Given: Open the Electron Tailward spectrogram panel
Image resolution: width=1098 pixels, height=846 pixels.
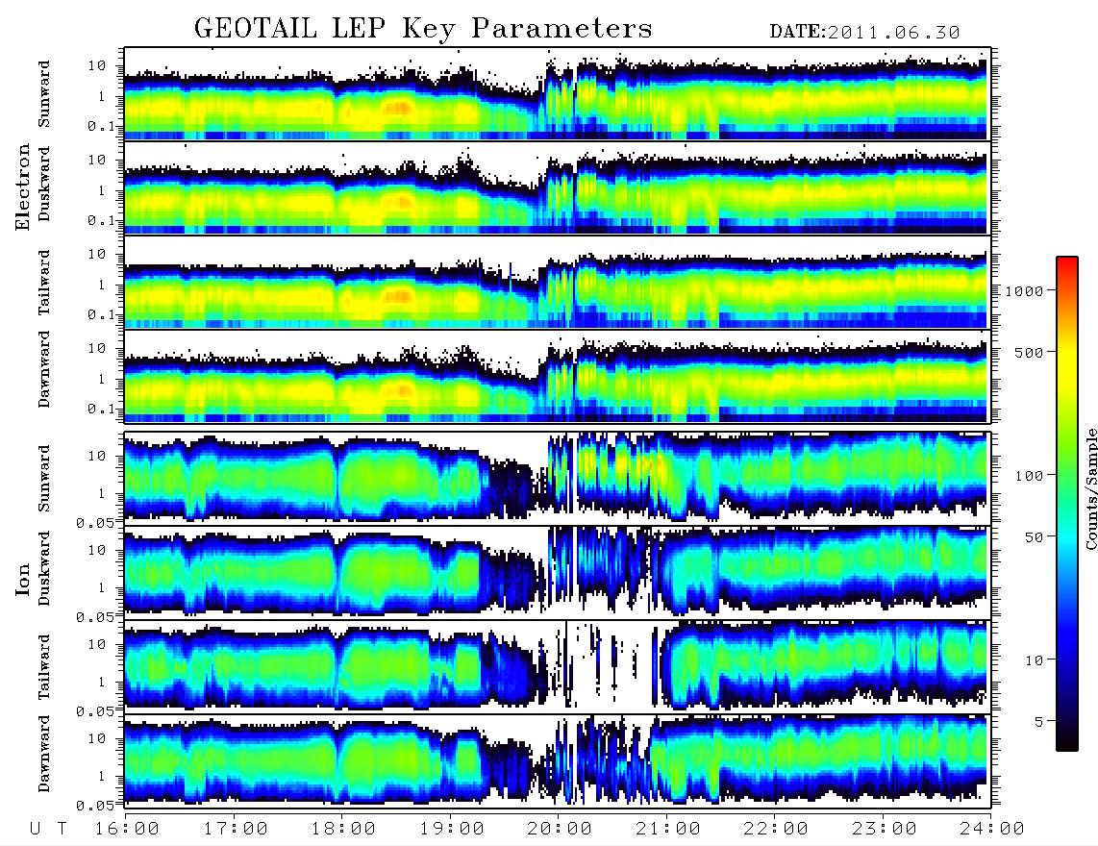Looking at the screenshot, I should [x=557, y=283].
